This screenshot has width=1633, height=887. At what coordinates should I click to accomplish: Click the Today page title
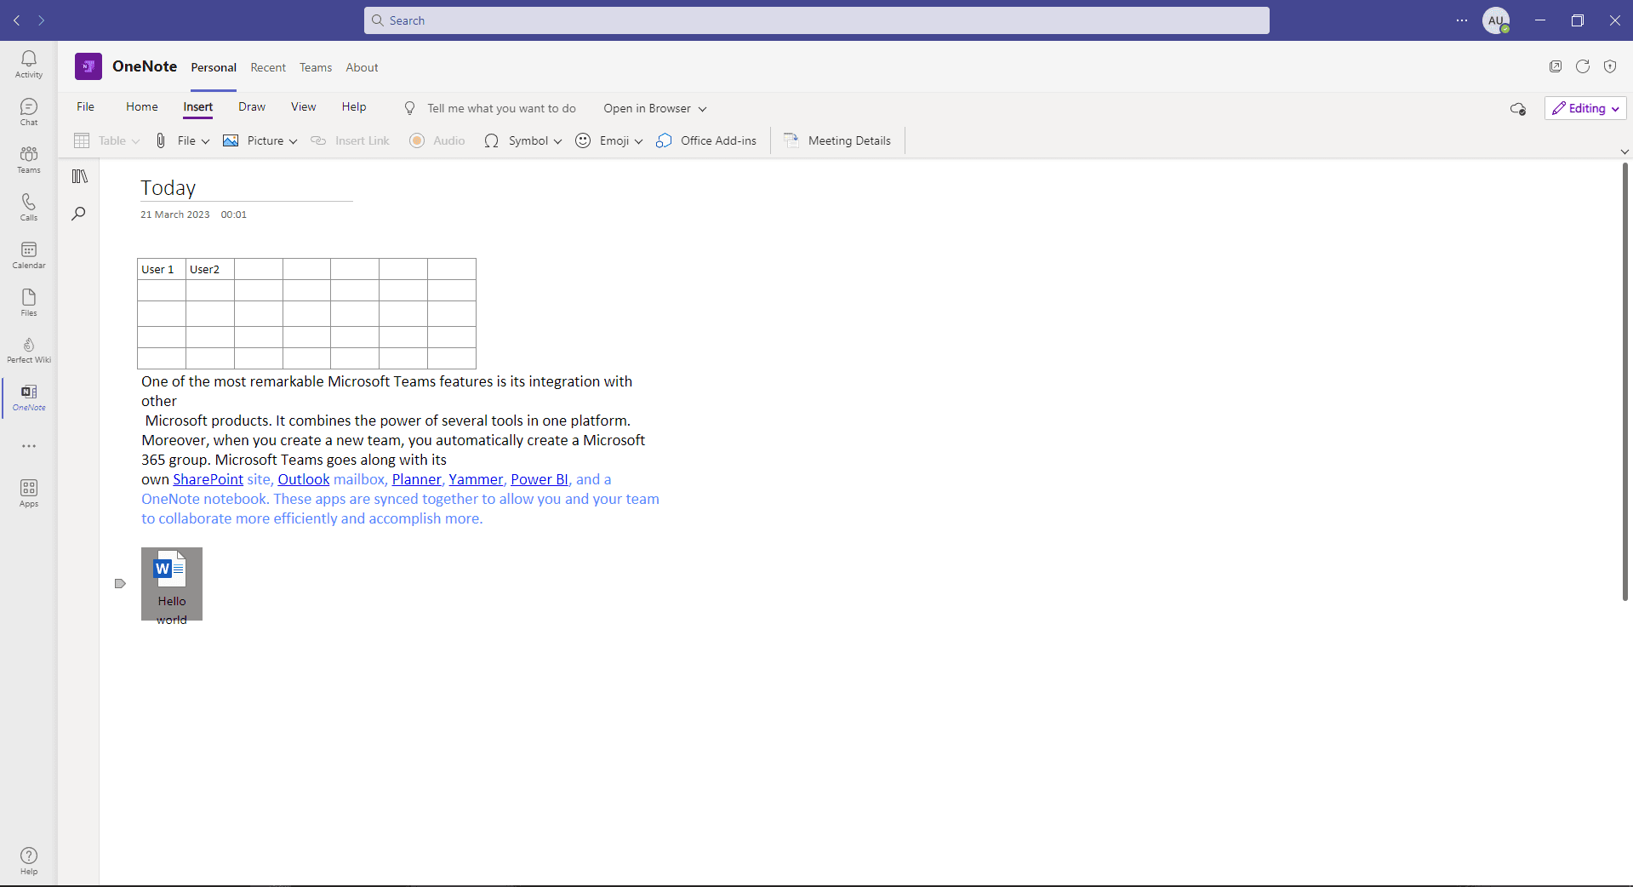[168, 187]
